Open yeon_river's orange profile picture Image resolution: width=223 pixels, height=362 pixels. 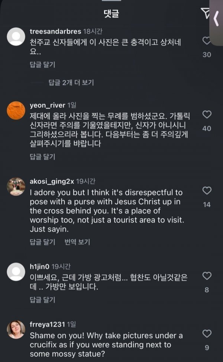tap(16, 110)
